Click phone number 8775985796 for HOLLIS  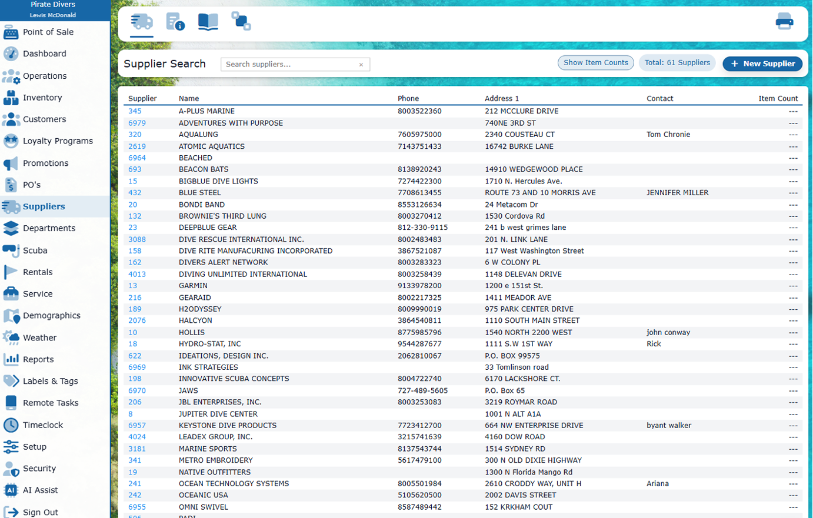coord(419,332)
